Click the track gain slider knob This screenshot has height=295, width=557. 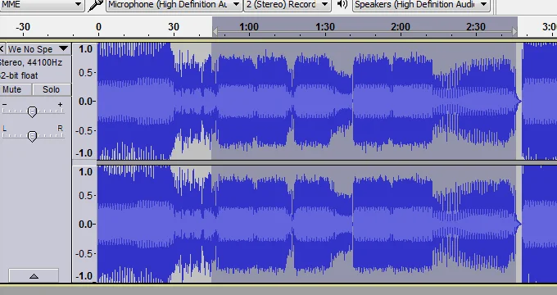pyautogui.click(x=32, y=111)
